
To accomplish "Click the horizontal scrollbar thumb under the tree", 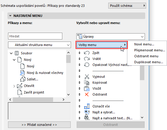I will click(33, 99).
